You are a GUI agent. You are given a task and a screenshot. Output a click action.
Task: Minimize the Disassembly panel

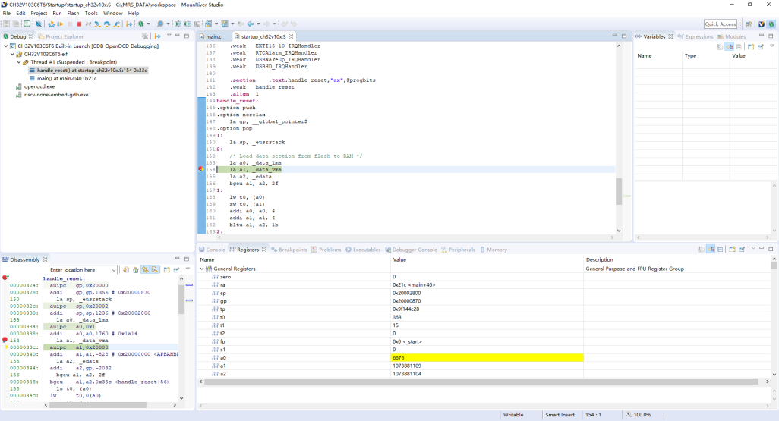coord(175,259)
